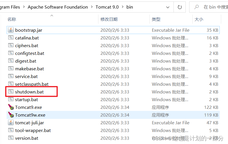Click the Tomcat9w.exe application icon

pyautogui.click(x=11, y=115)
